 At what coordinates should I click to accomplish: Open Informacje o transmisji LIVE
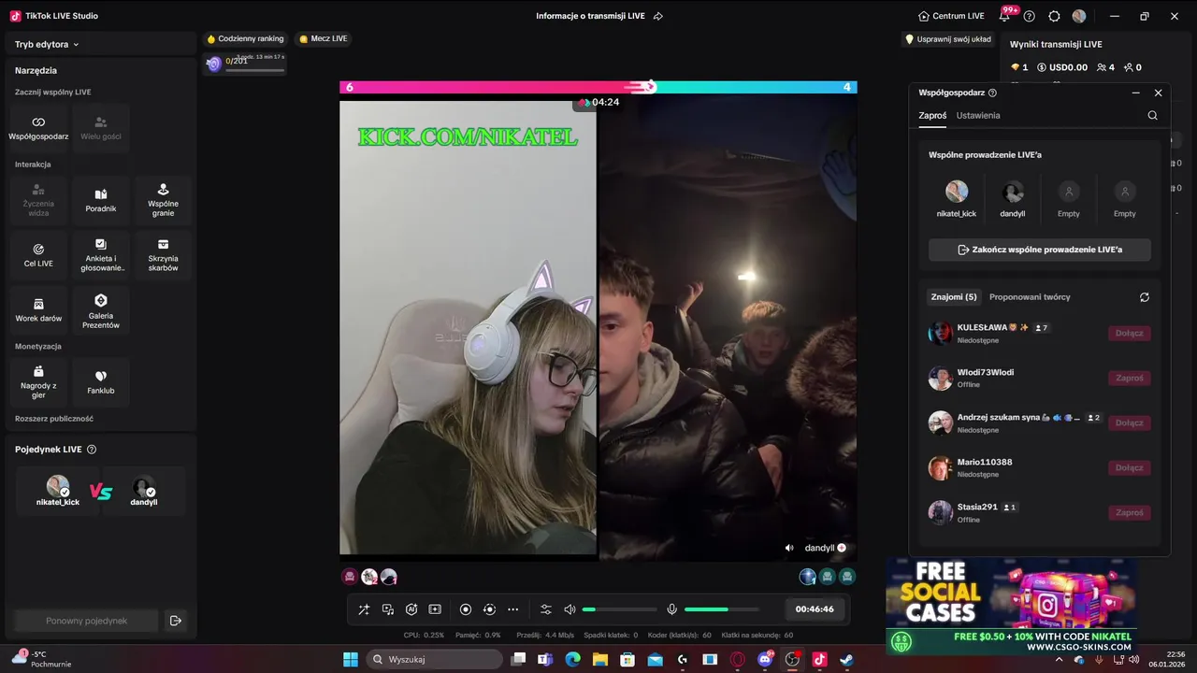[x=590, y=16]
